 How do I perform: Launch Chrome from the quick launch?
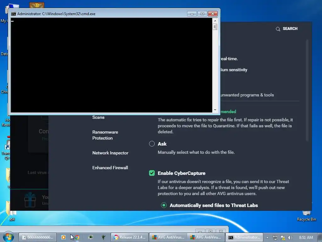(77, 237)
